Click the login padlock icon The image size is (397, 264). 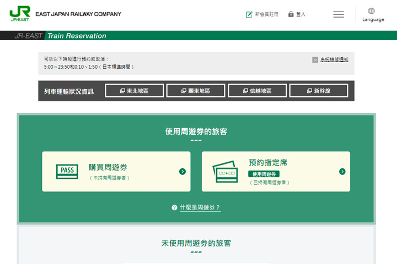tap(291, 14)
